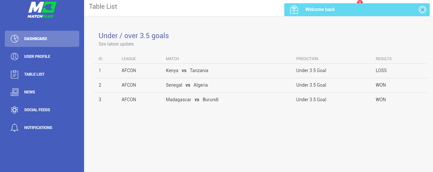Select the News sidebar label
This screenshot has height=172, width=433.
(29, 92)
